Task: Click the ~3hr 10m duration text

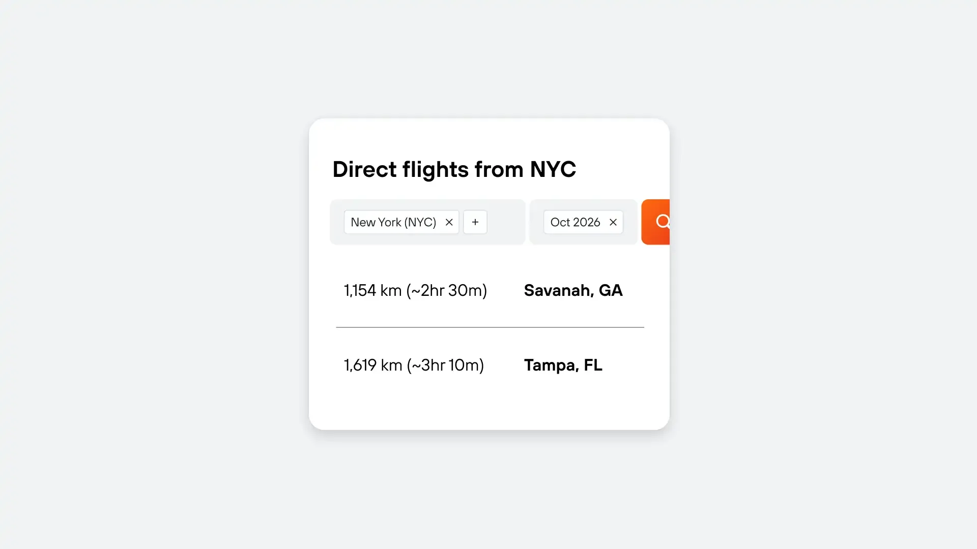Action: (445, 365)
